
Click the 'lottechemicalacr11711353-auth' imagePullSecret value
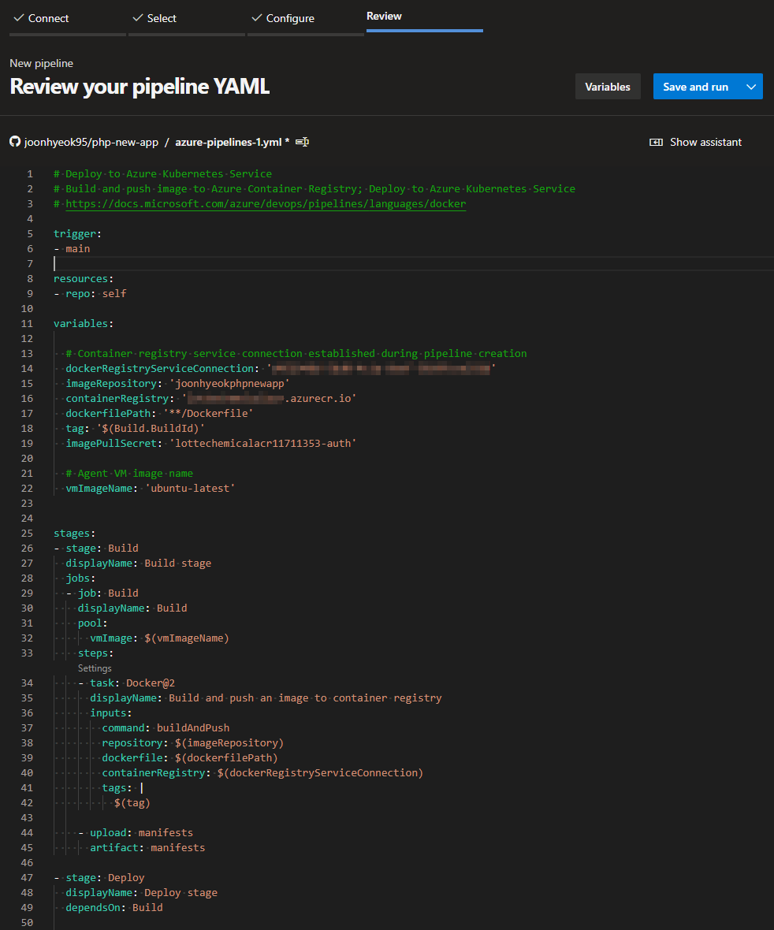(x=262, y=443)
